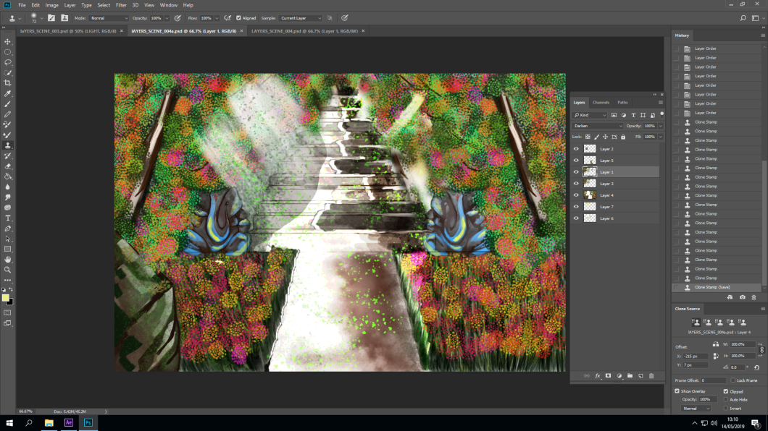768x431 pixels.
Task: Uncheck the Clipped checkbox
Action: pyautogui.click(x=726, y=391)
